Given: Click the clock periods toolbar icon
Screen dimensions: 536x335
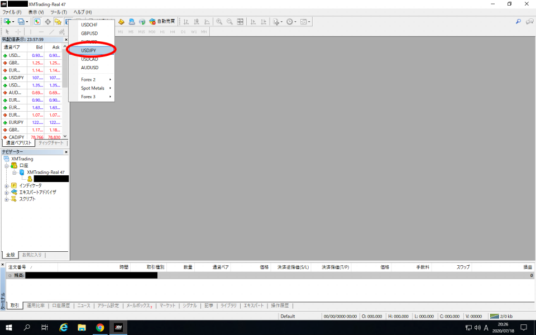Looking at the screenshot, I should [x=290, y=22].
